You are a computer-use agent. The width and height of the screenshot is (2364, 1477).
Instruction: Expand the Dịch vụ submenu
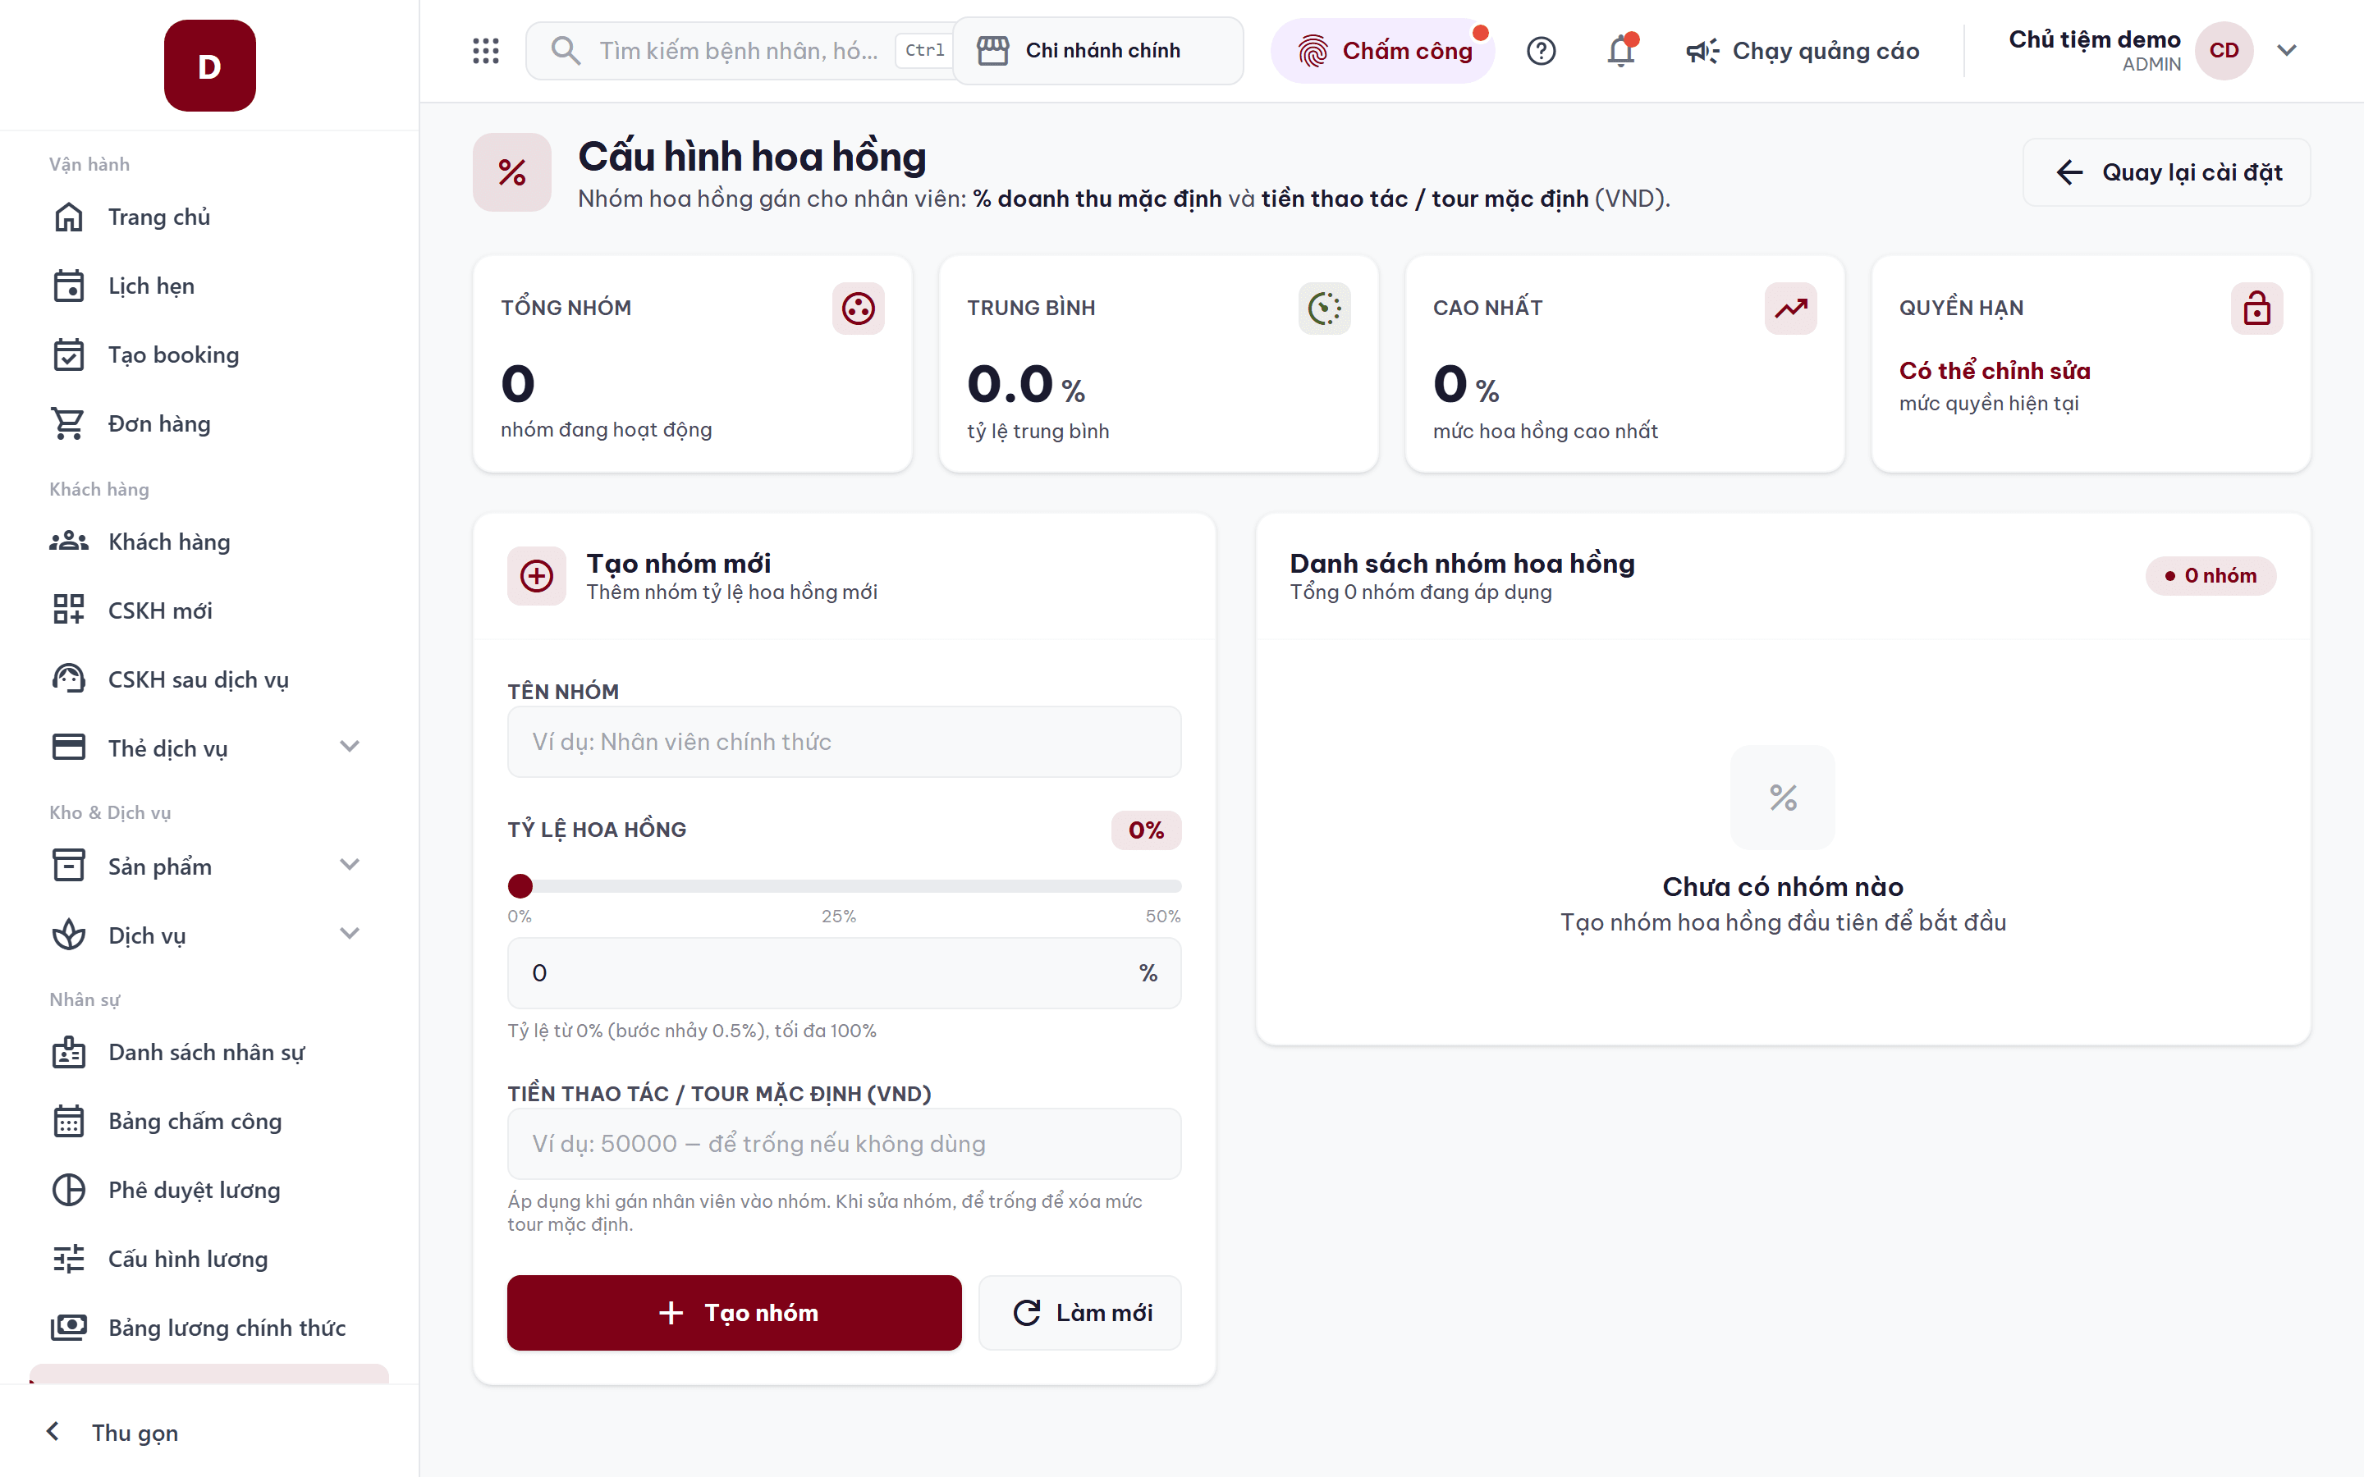pos(350,934)
